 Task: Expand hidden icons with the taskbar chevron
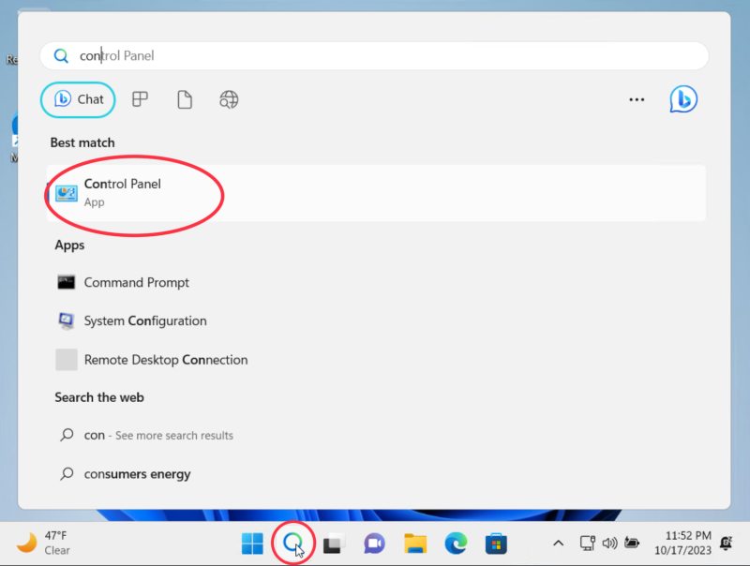558,543
